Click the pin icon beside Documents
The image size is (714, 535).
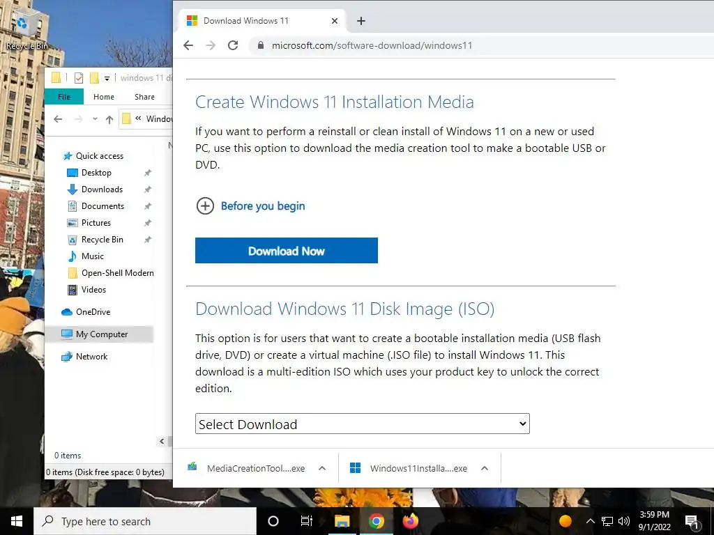click(x=148, y=206)
